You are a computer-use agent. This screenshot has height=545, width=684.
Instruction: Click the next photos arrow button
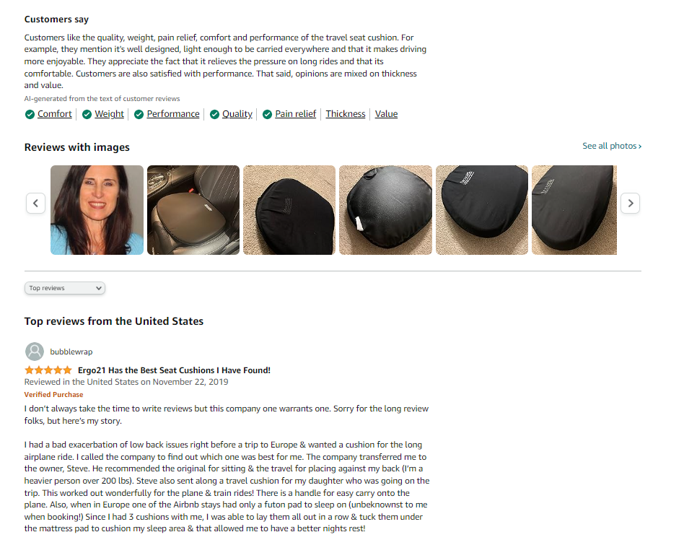pos(630,203)
